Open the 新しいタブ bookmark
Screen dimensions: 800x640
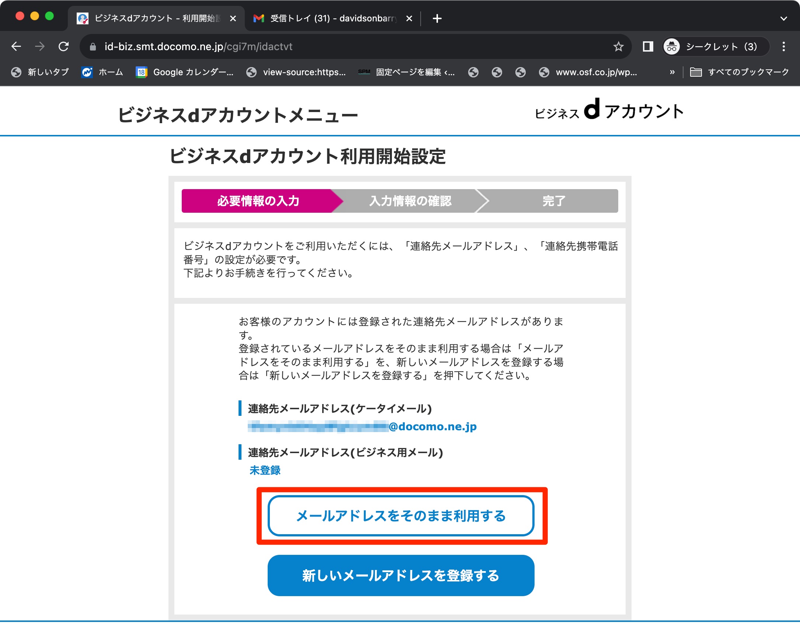tap(40, 72)
